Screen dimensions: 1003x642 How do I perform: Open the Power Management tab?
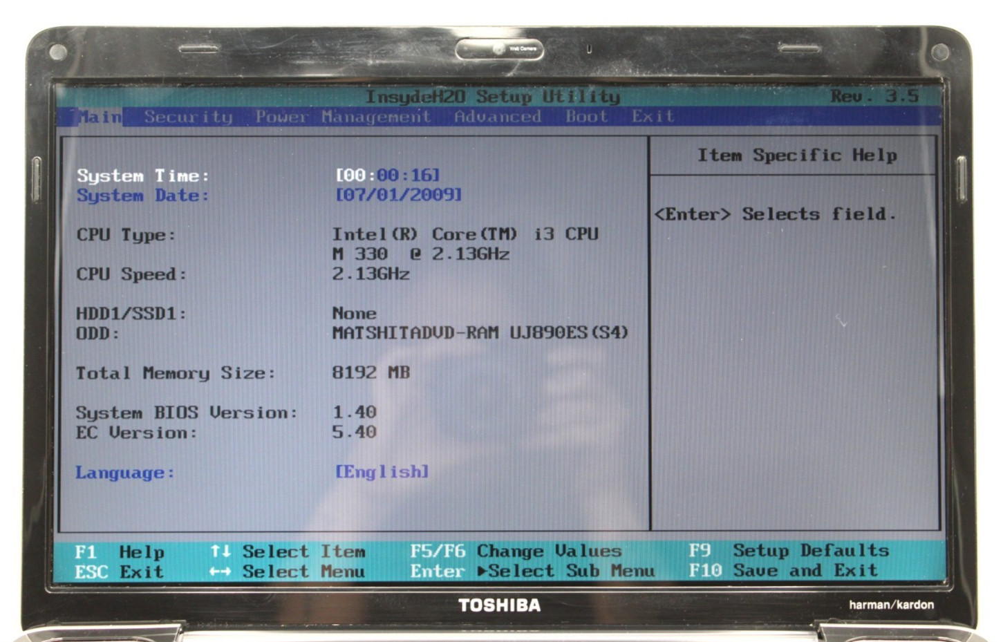343,117
